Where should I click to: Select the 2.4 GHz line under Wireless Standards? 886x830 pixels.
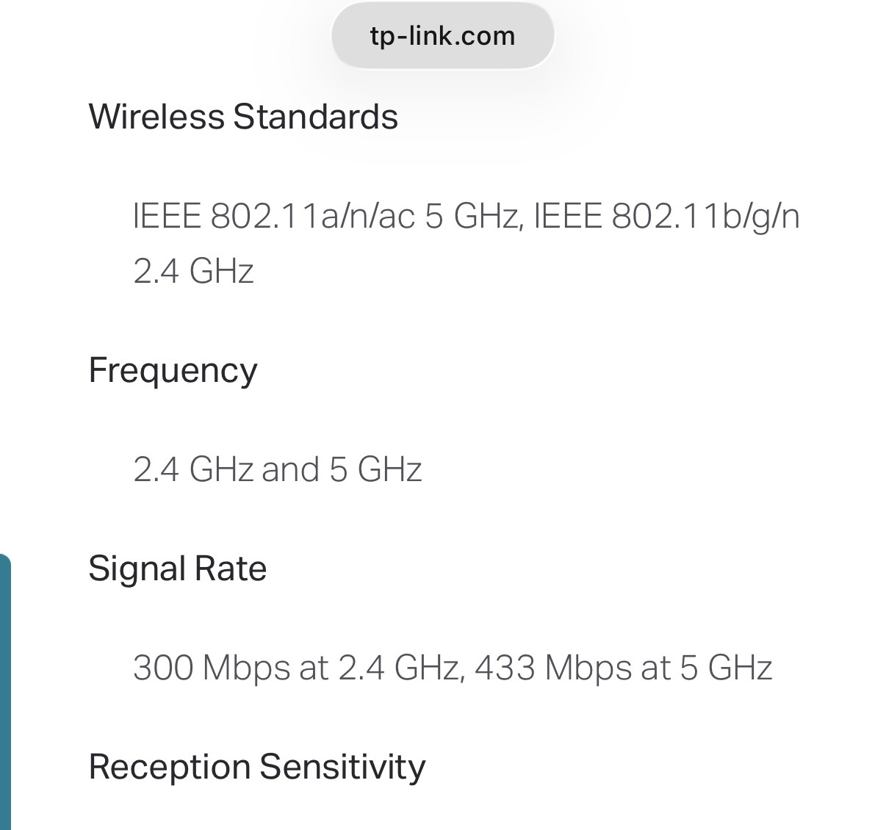tap(193, 270)
